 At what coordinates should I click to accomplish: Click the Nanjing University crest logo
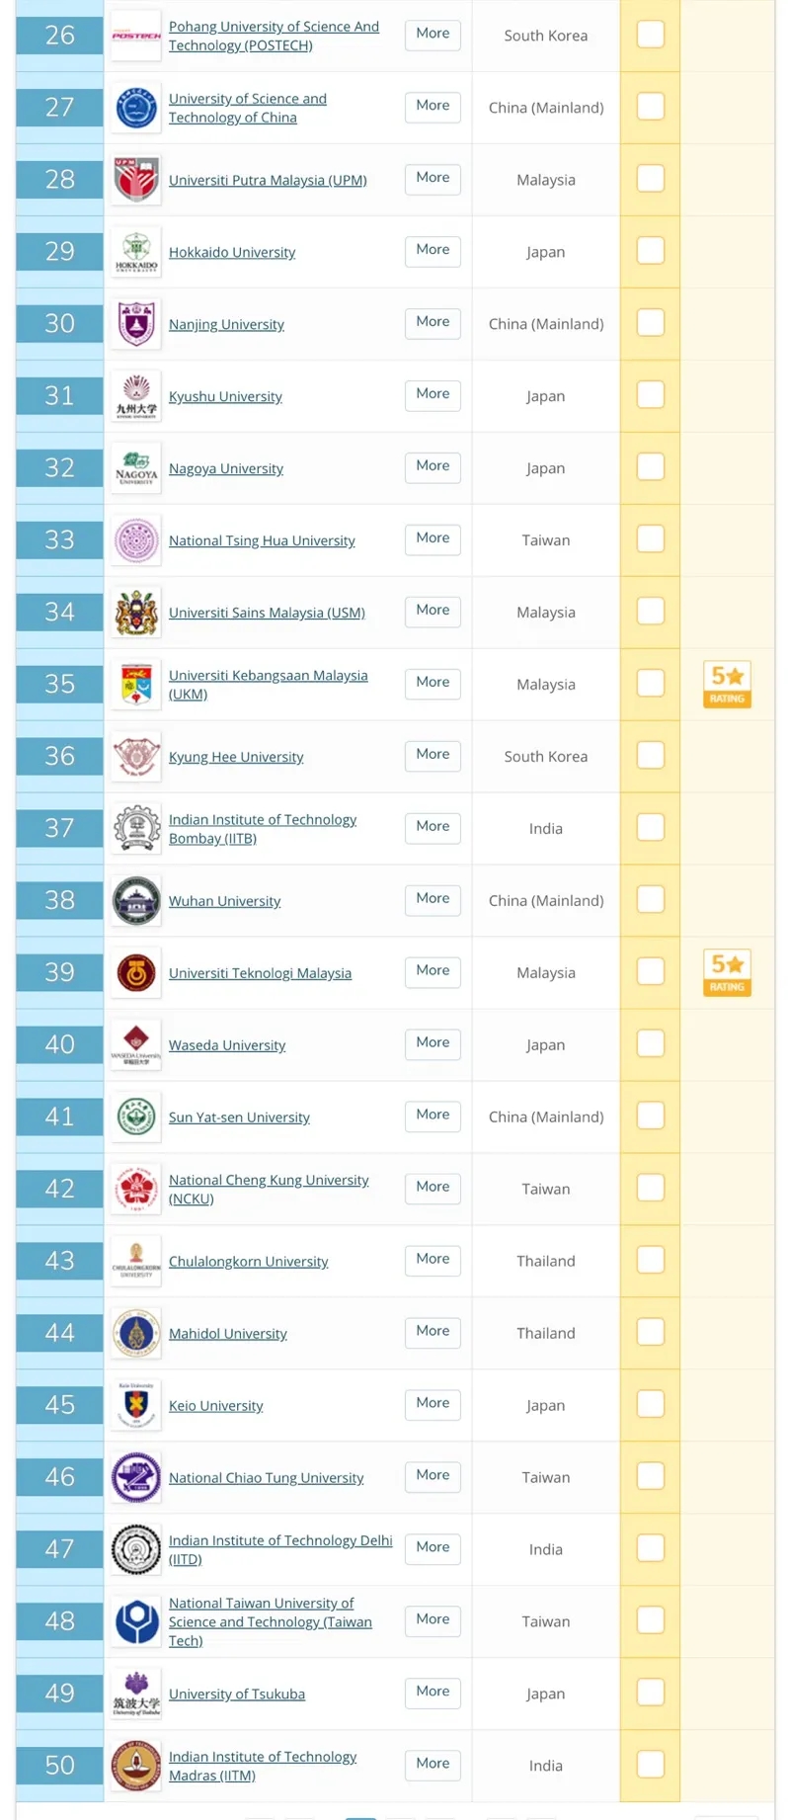[135, 323]
